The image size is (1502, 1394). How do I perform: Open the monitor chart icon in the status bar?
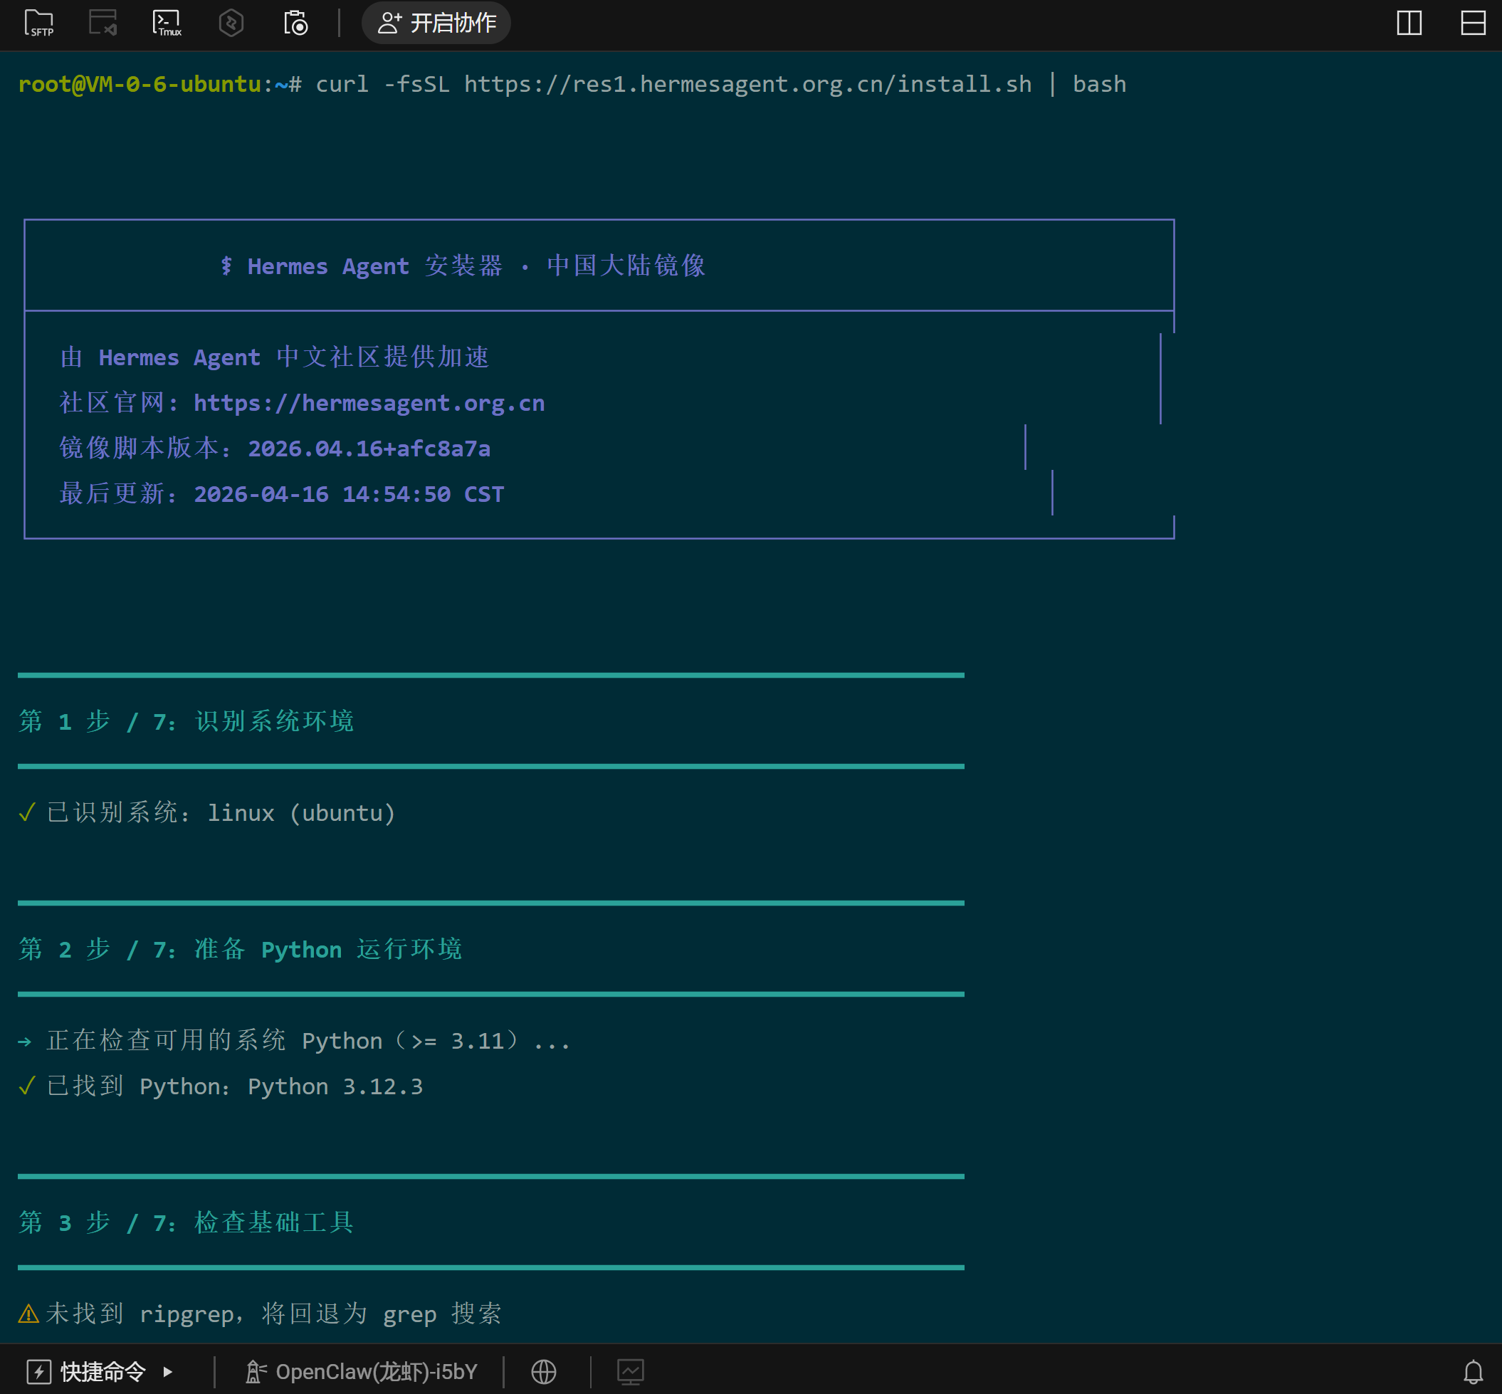pyautogui.click(x=631, y=1371)
